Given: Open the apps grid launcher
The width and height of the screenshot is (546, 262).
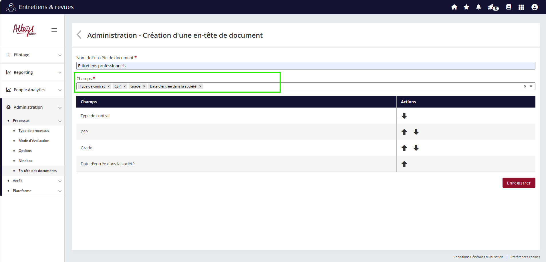Looking at the screenshot, I should point(521,7).
